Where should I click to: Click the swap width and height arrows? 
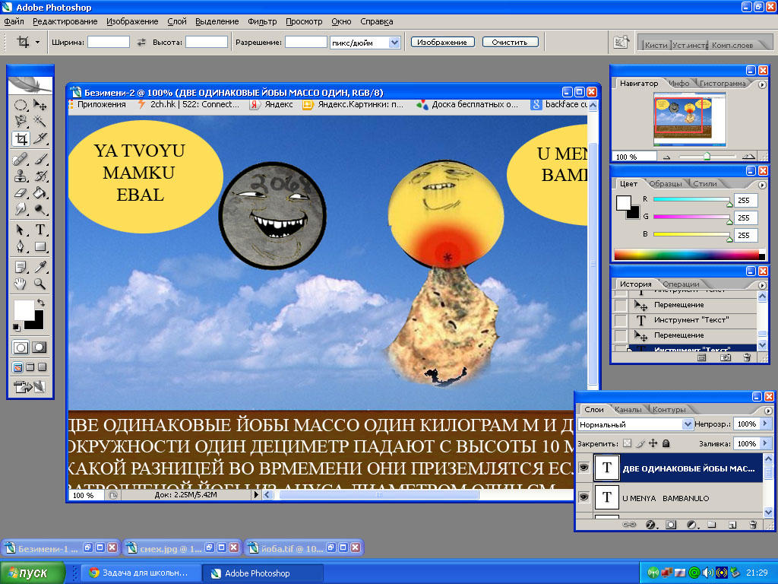tap(141, 43)
